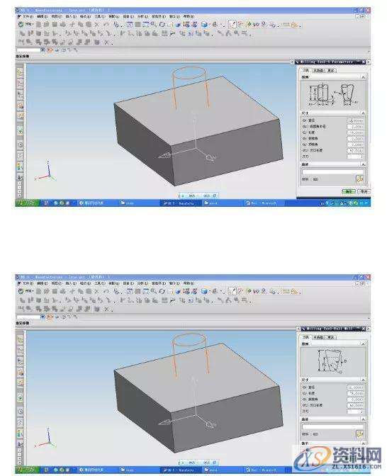Click the shaded cube display icon, lower toolbar
This screenshot has width=387, height=476.
[x=204, y=291]
